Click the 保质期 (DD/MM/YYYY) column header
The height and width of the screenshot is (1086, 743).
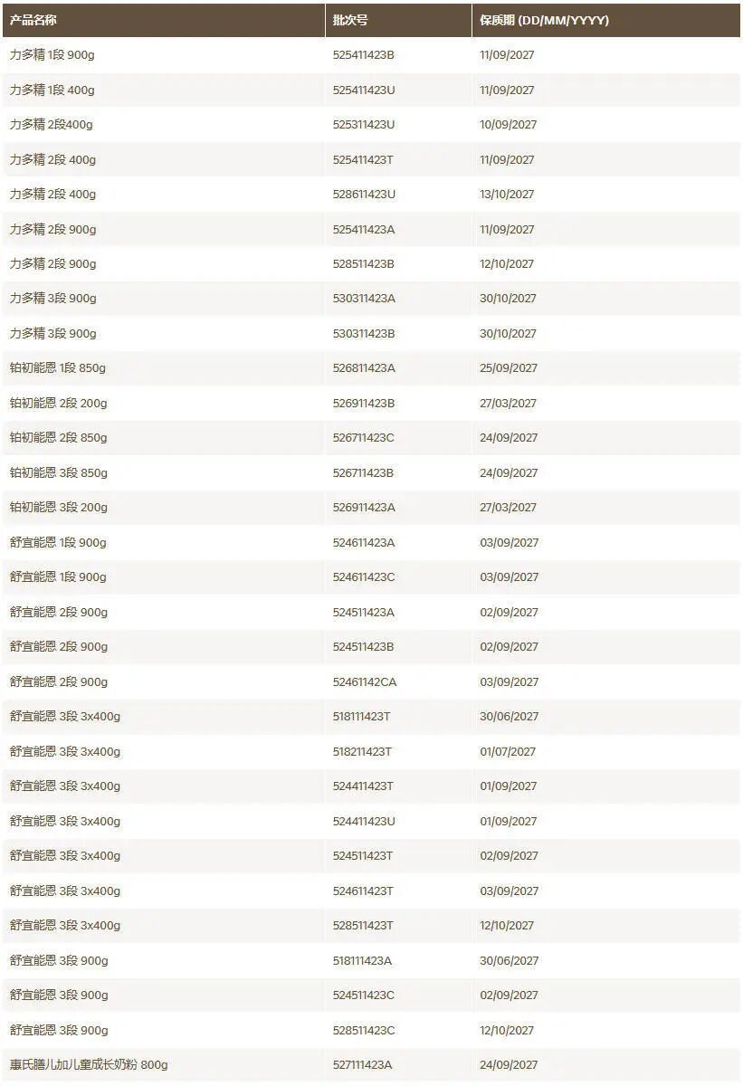pyautogui.click(x=544, y=20)
